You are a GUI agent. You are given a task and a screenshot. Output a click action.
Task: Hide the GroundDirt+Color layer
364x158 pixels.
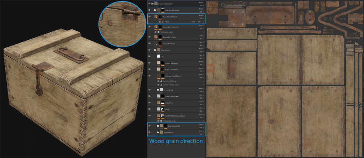point(149,37)
